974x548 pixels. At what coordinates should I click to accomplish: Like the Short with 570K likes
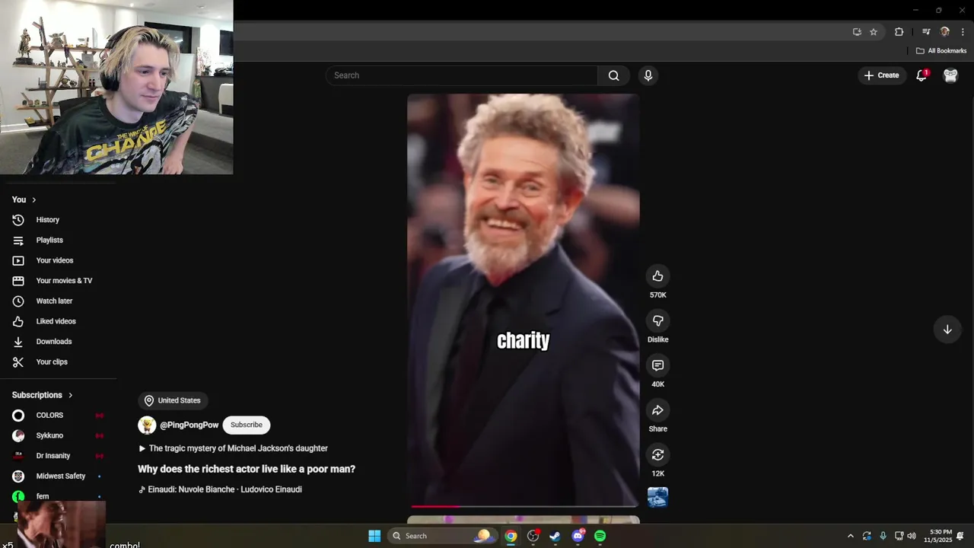tap(657, 276)
